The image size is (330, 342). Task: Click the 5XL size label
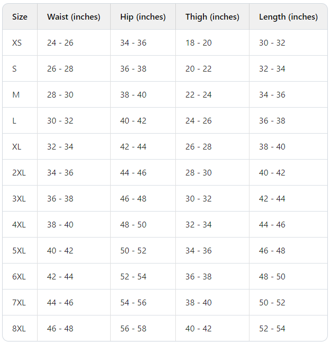19,251
